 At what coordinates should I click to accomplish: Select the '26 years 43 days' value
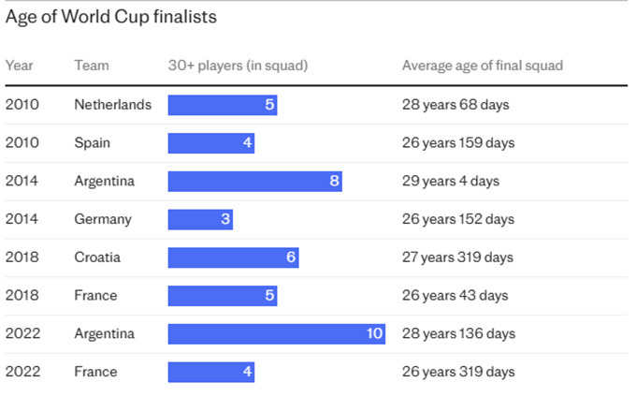pyautogui.click(x=455, y=296)
